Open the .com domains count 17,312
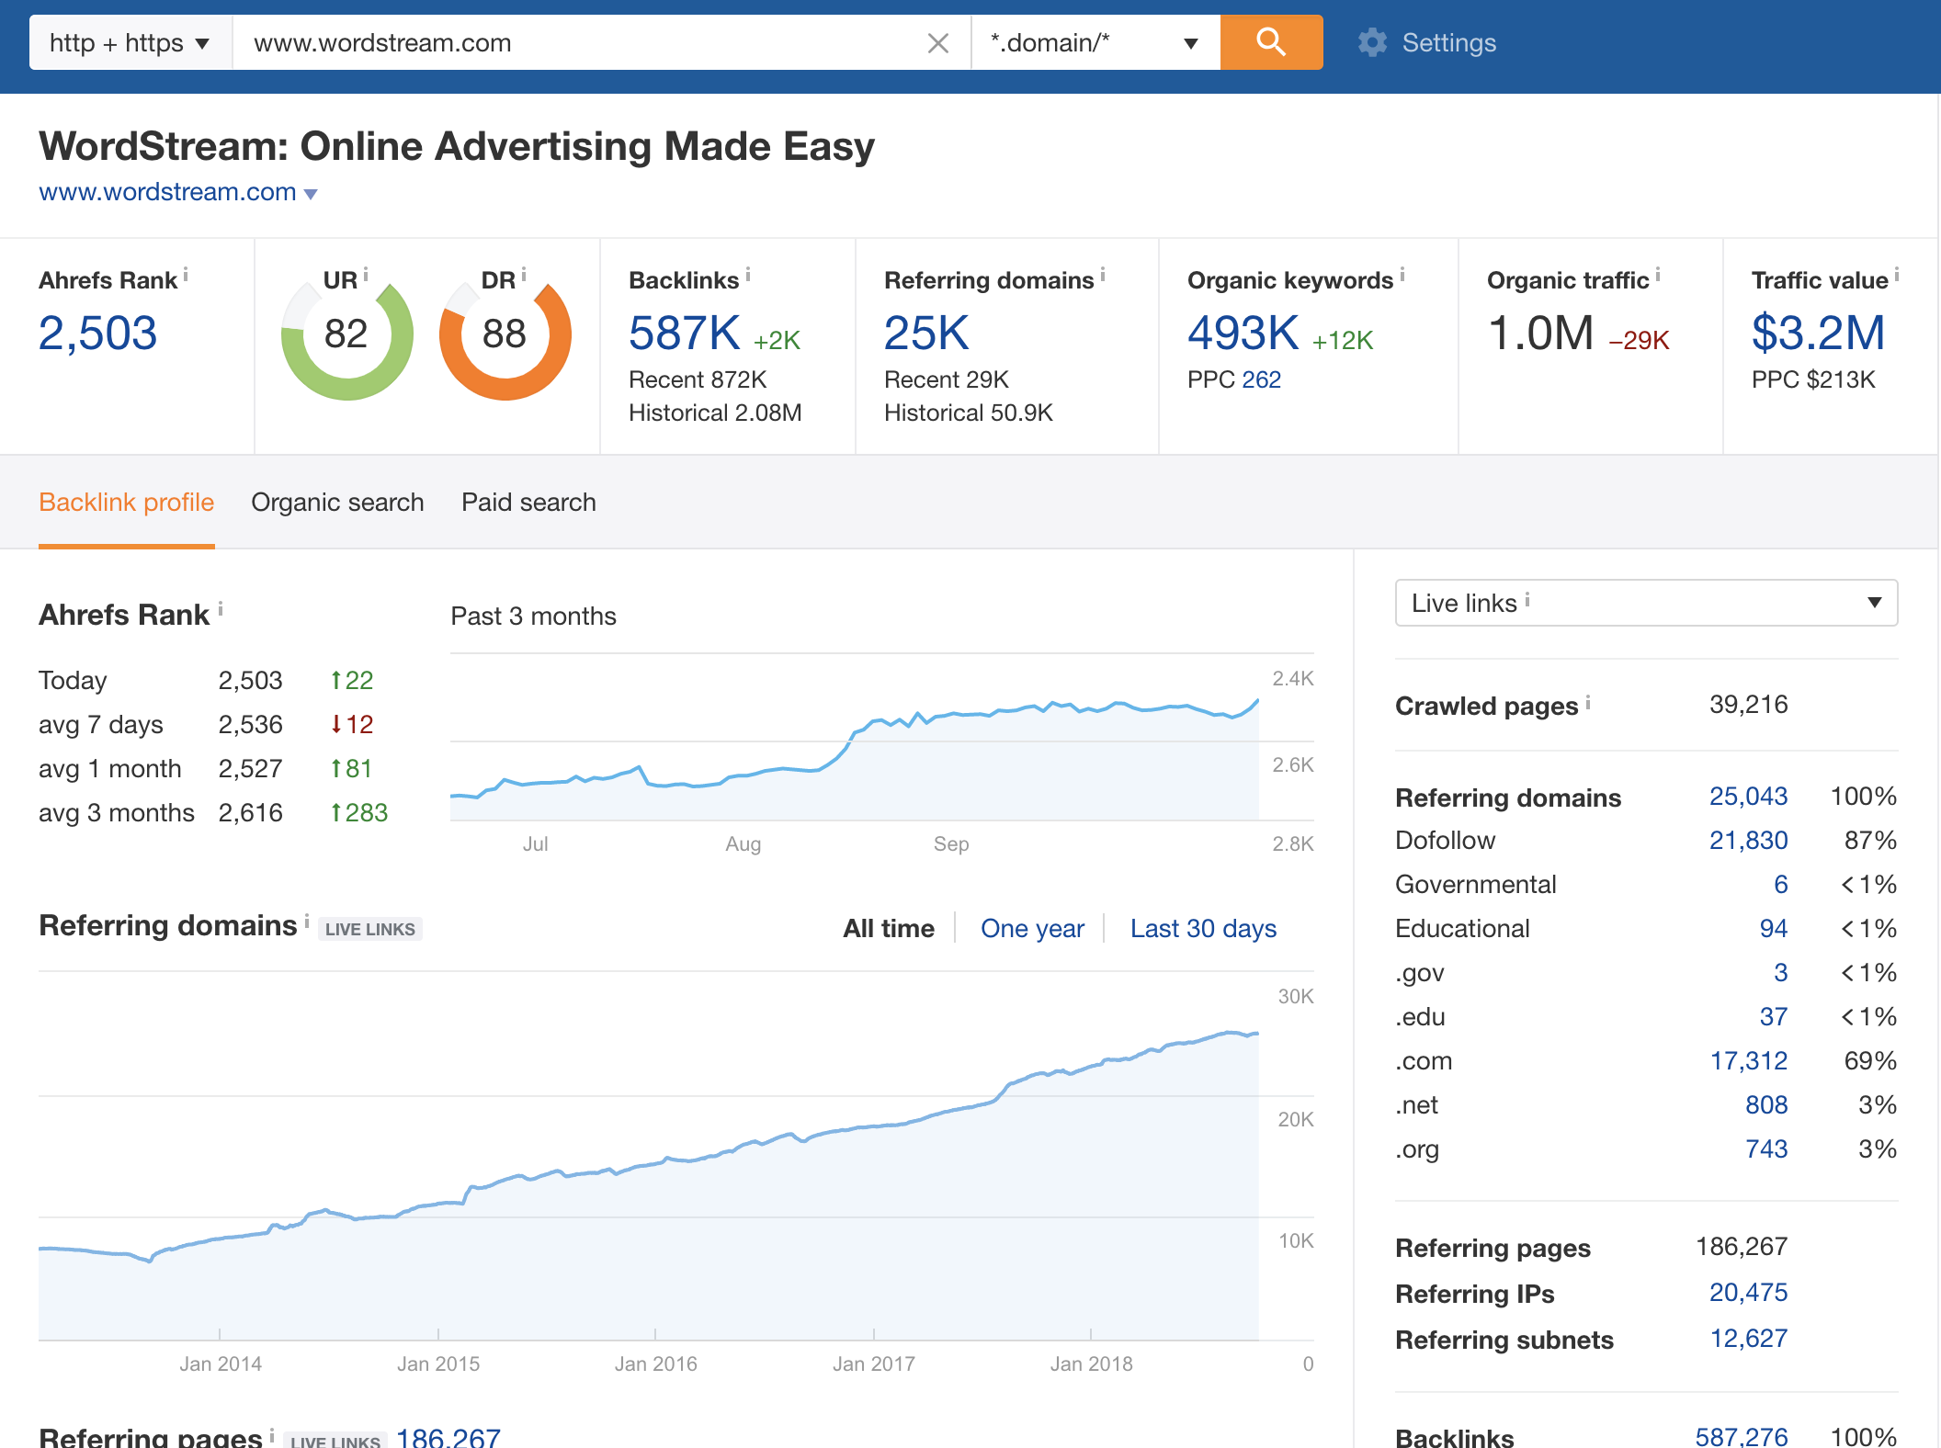The width and height of the screenshot is (1941, 1448). tap(1749, 1060)
